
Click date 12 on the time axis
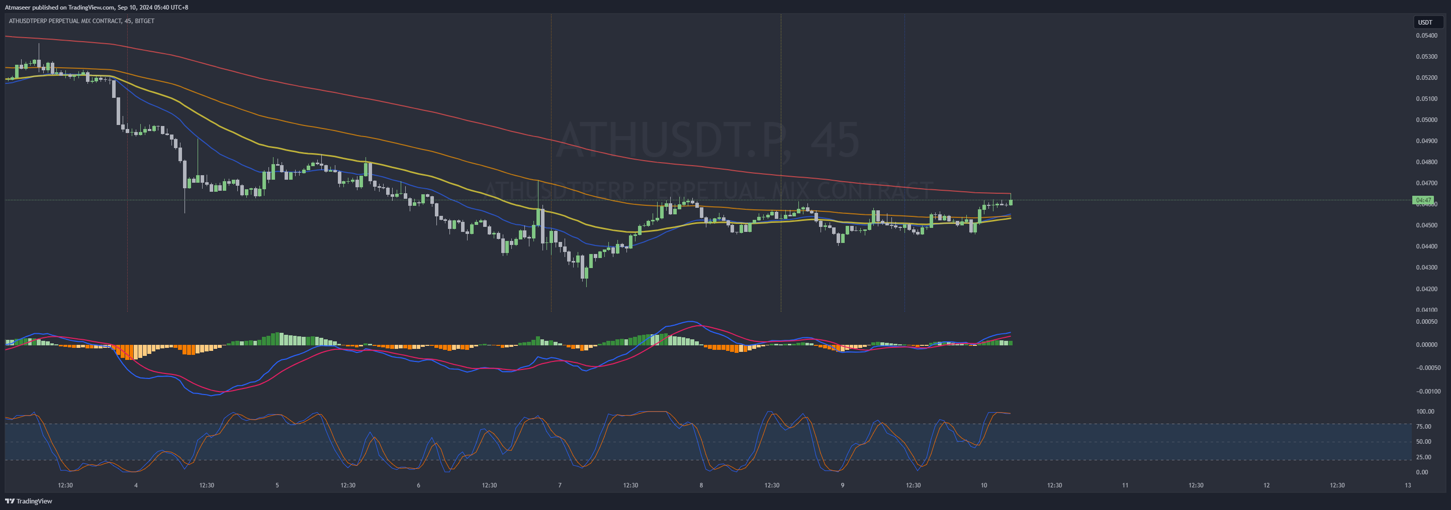pyautogui.click(x=1267, y=485)
